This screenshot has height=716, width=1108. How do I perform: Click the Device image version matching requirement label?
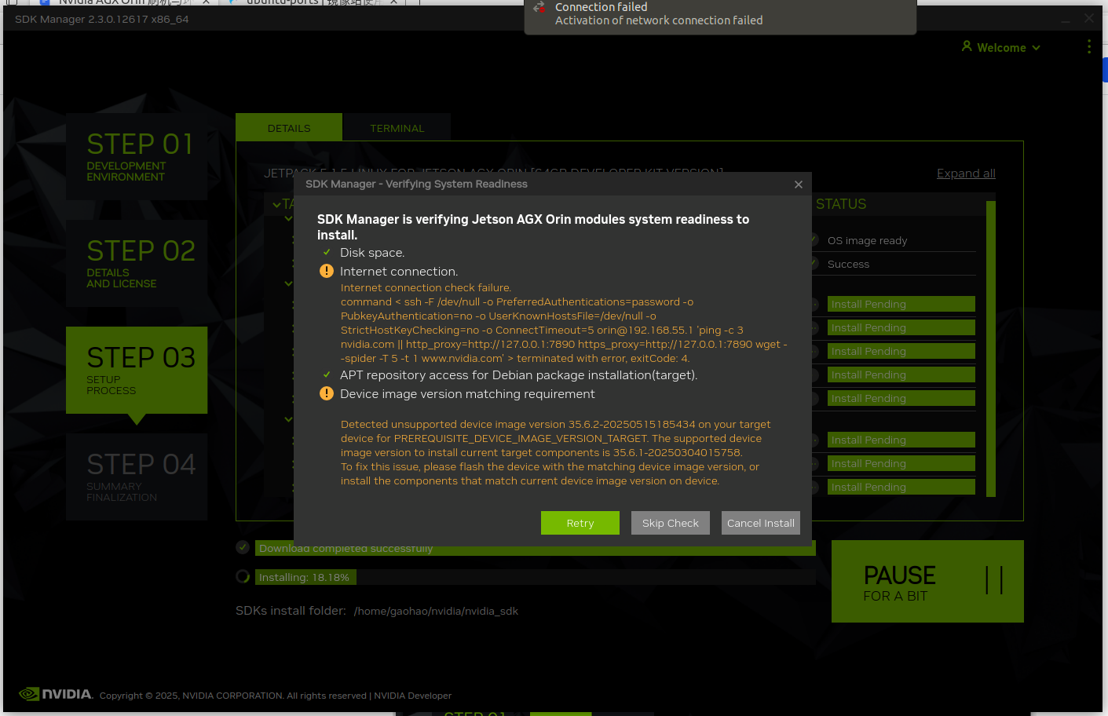point(467,394)
